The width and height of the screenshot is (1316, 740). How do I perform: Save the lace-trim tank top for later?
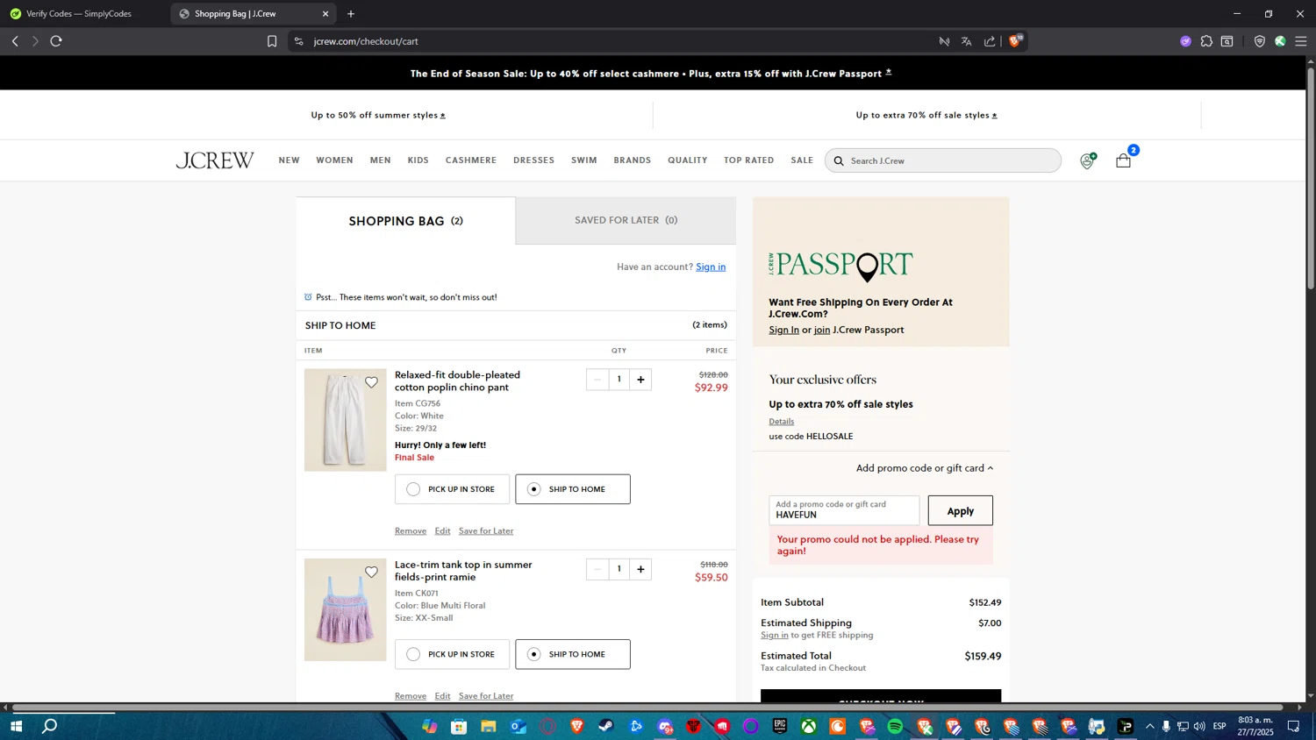pos(486,696)
